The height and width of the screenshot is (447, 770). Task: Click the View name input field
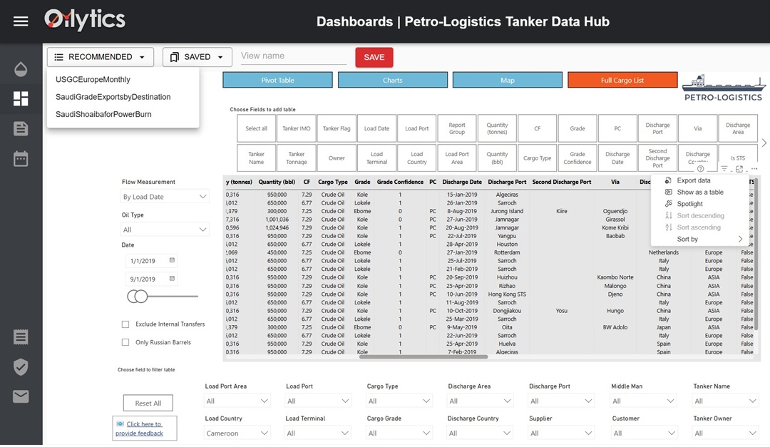pyautogui.click(x=292, y=56)
